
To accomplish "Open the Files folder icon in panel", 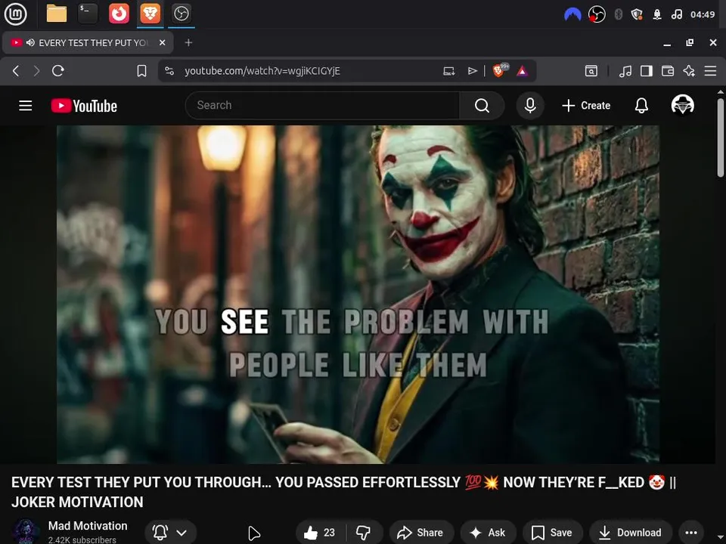I will tap(57, 14).
